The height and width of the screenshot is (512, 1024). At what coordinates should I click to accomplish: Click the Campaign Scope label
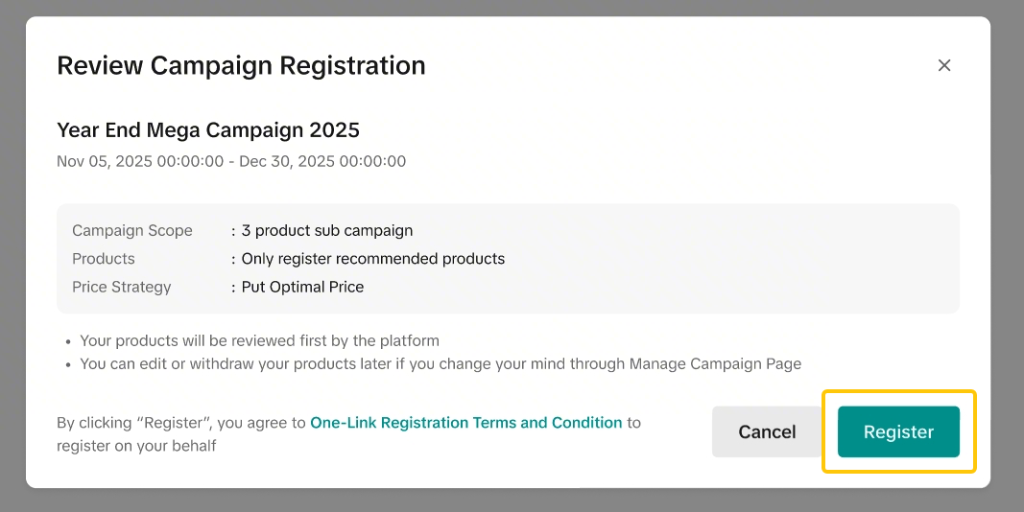(132, 230)
